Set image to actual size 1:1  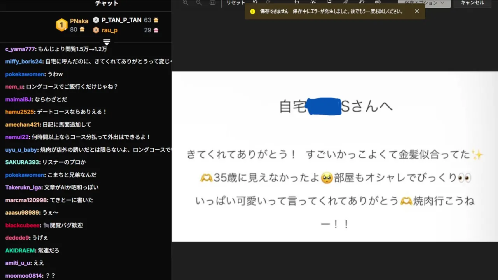point(212,3)
